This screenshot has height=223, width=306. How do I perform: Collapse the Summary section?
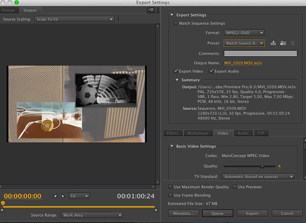point(177,80)
